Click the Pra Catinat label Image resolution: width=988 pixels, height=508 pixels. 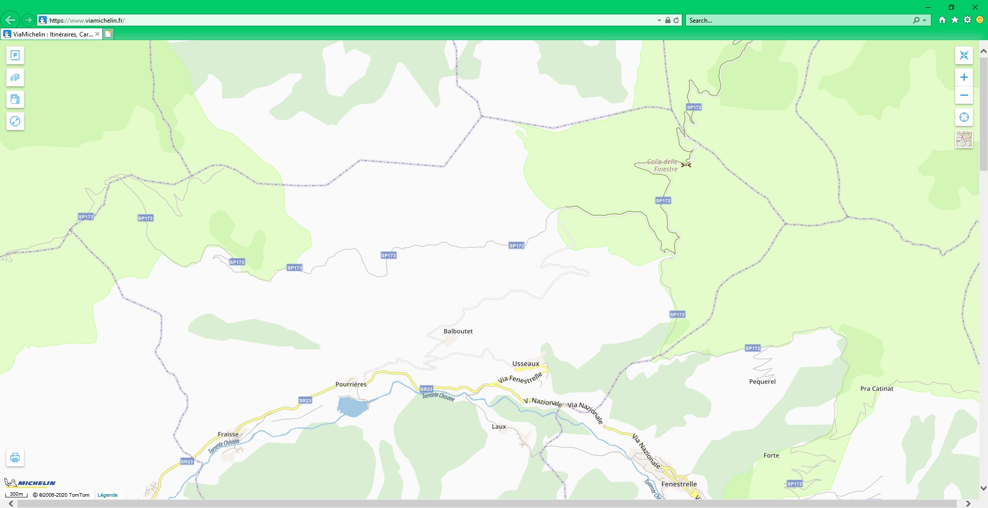877,389
